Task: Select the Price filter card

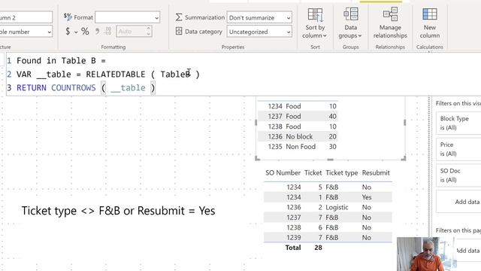Action: (x=458, y=149)
